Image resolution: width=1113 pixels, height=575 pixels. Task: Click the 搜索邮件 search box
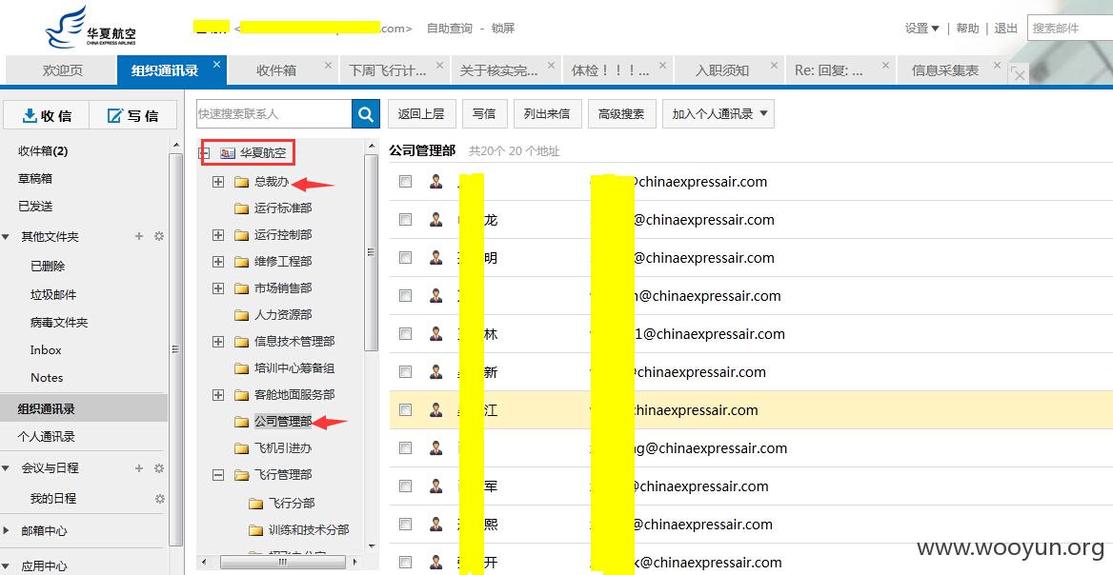(1070, 29)
